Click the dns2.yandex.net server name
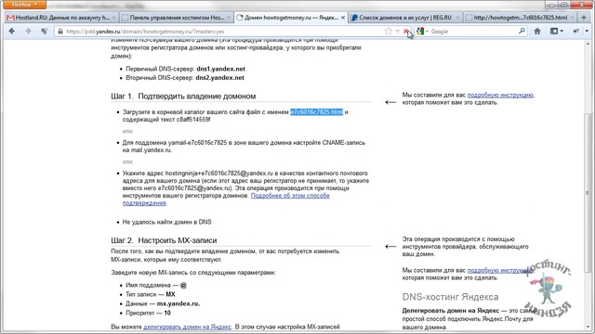 [x=220, y=78]
